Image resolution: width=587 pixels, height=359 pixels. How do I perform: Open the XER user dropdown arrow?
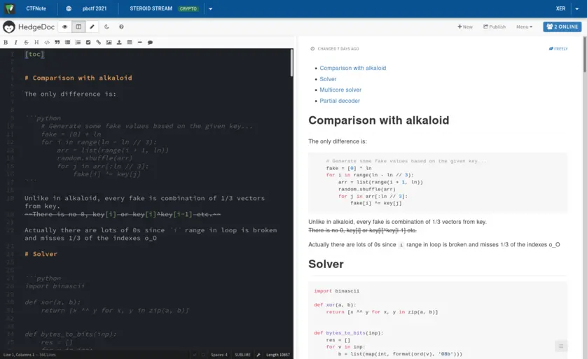[576, 9]
